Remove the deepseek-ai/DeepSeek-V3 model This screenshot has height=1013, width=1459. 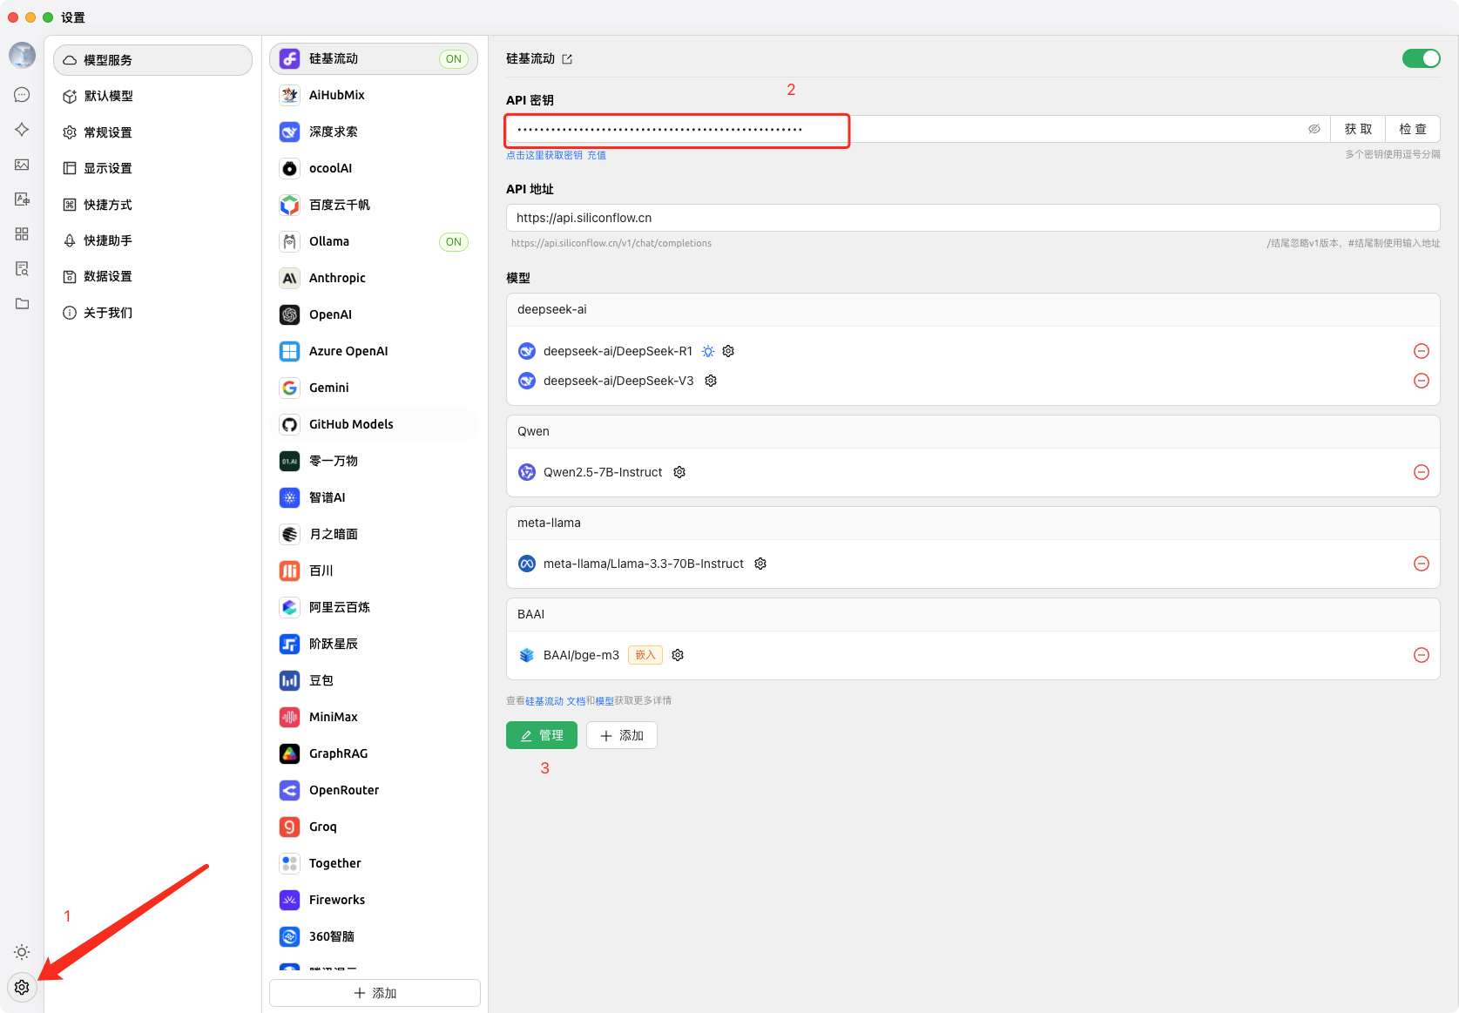[1422, 381]
